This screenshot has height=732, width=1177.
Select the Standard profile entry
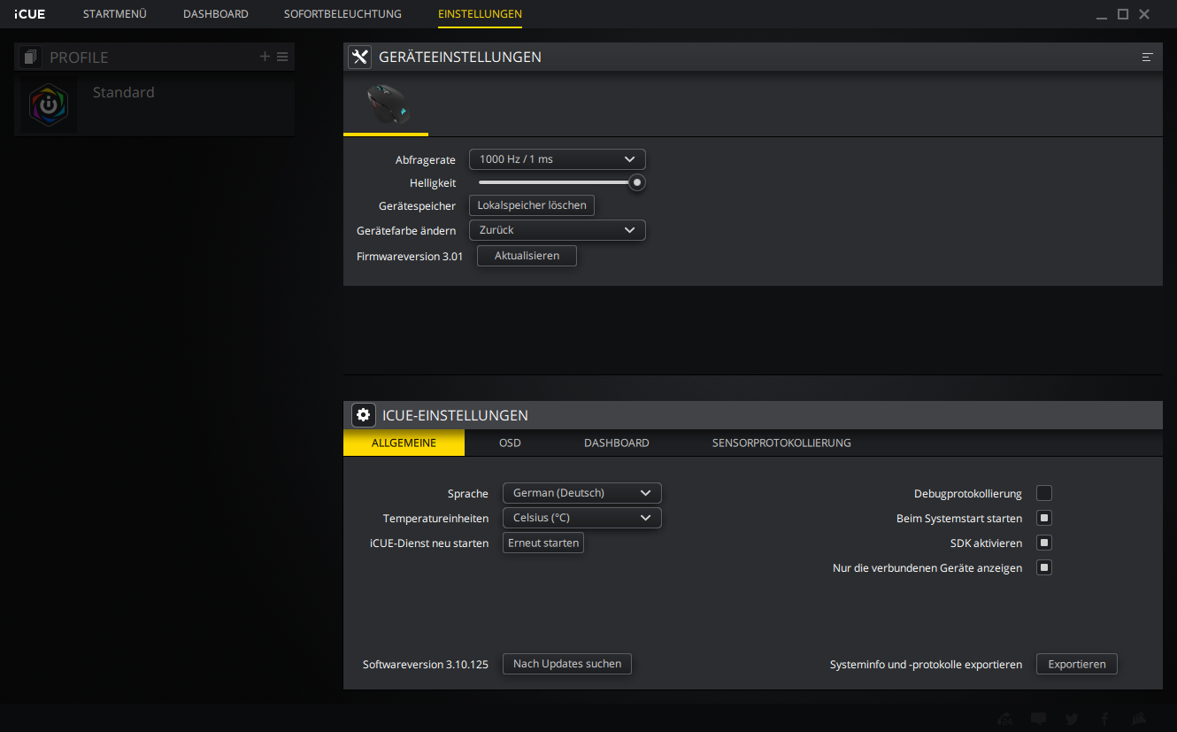coord(123,93)
